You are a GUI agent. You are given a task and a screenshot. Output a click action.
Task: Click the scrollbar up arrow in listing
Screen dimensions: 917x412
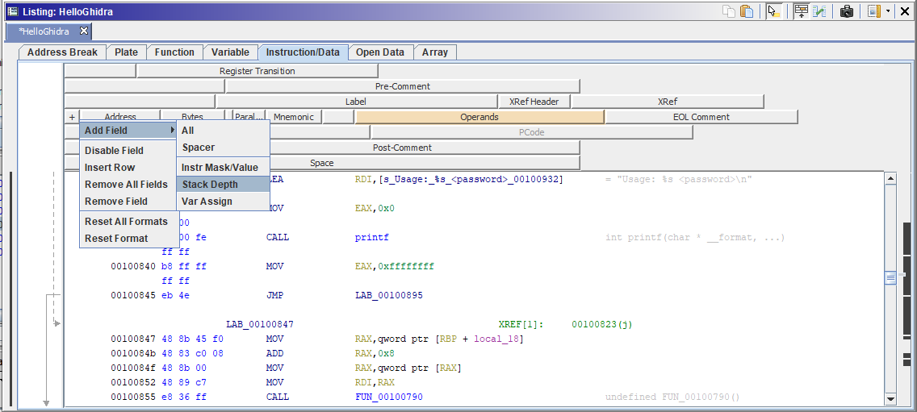coord(890,178)
